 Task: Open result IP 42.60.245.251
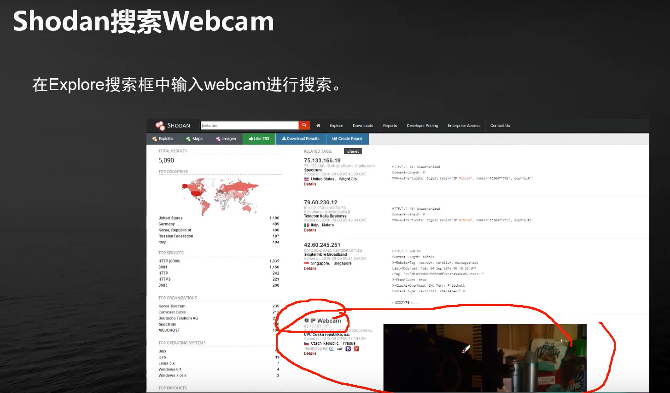coord(322,245)
